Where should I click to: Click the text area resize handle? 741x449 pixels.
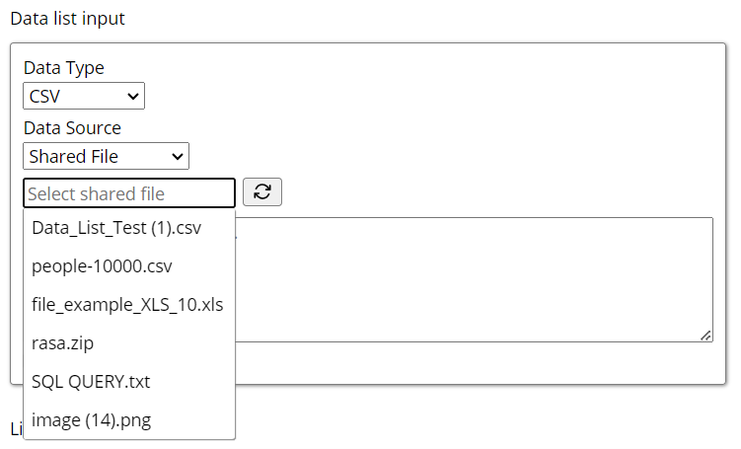[x=706, y=336]
